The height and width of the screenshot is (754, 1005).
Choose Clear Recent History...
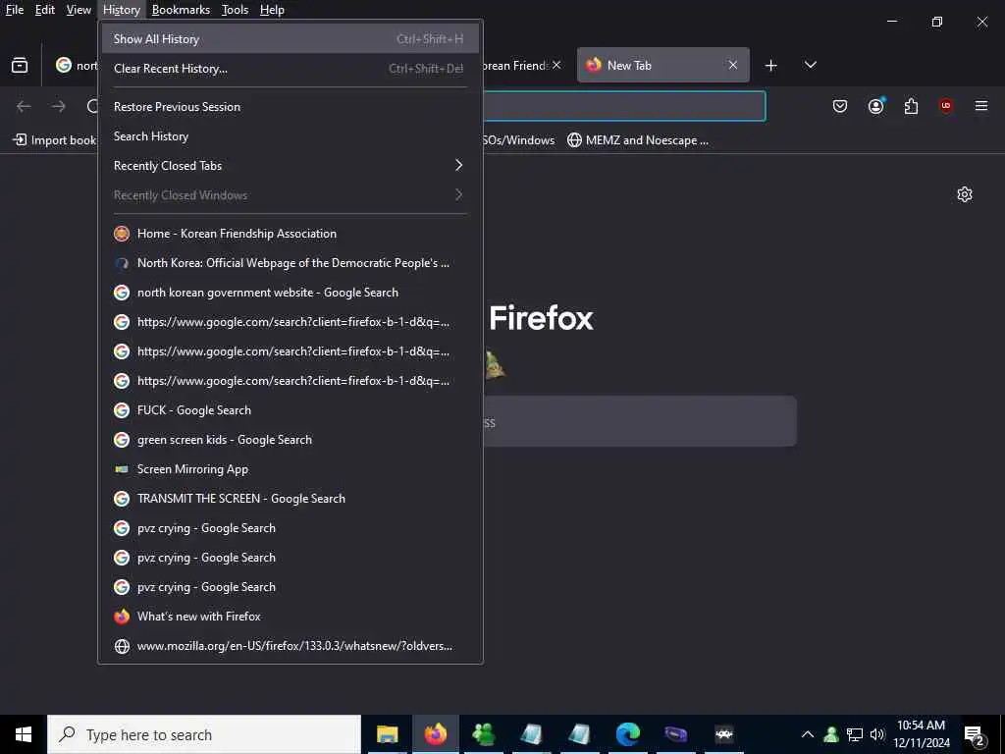[x=290, y=69]
